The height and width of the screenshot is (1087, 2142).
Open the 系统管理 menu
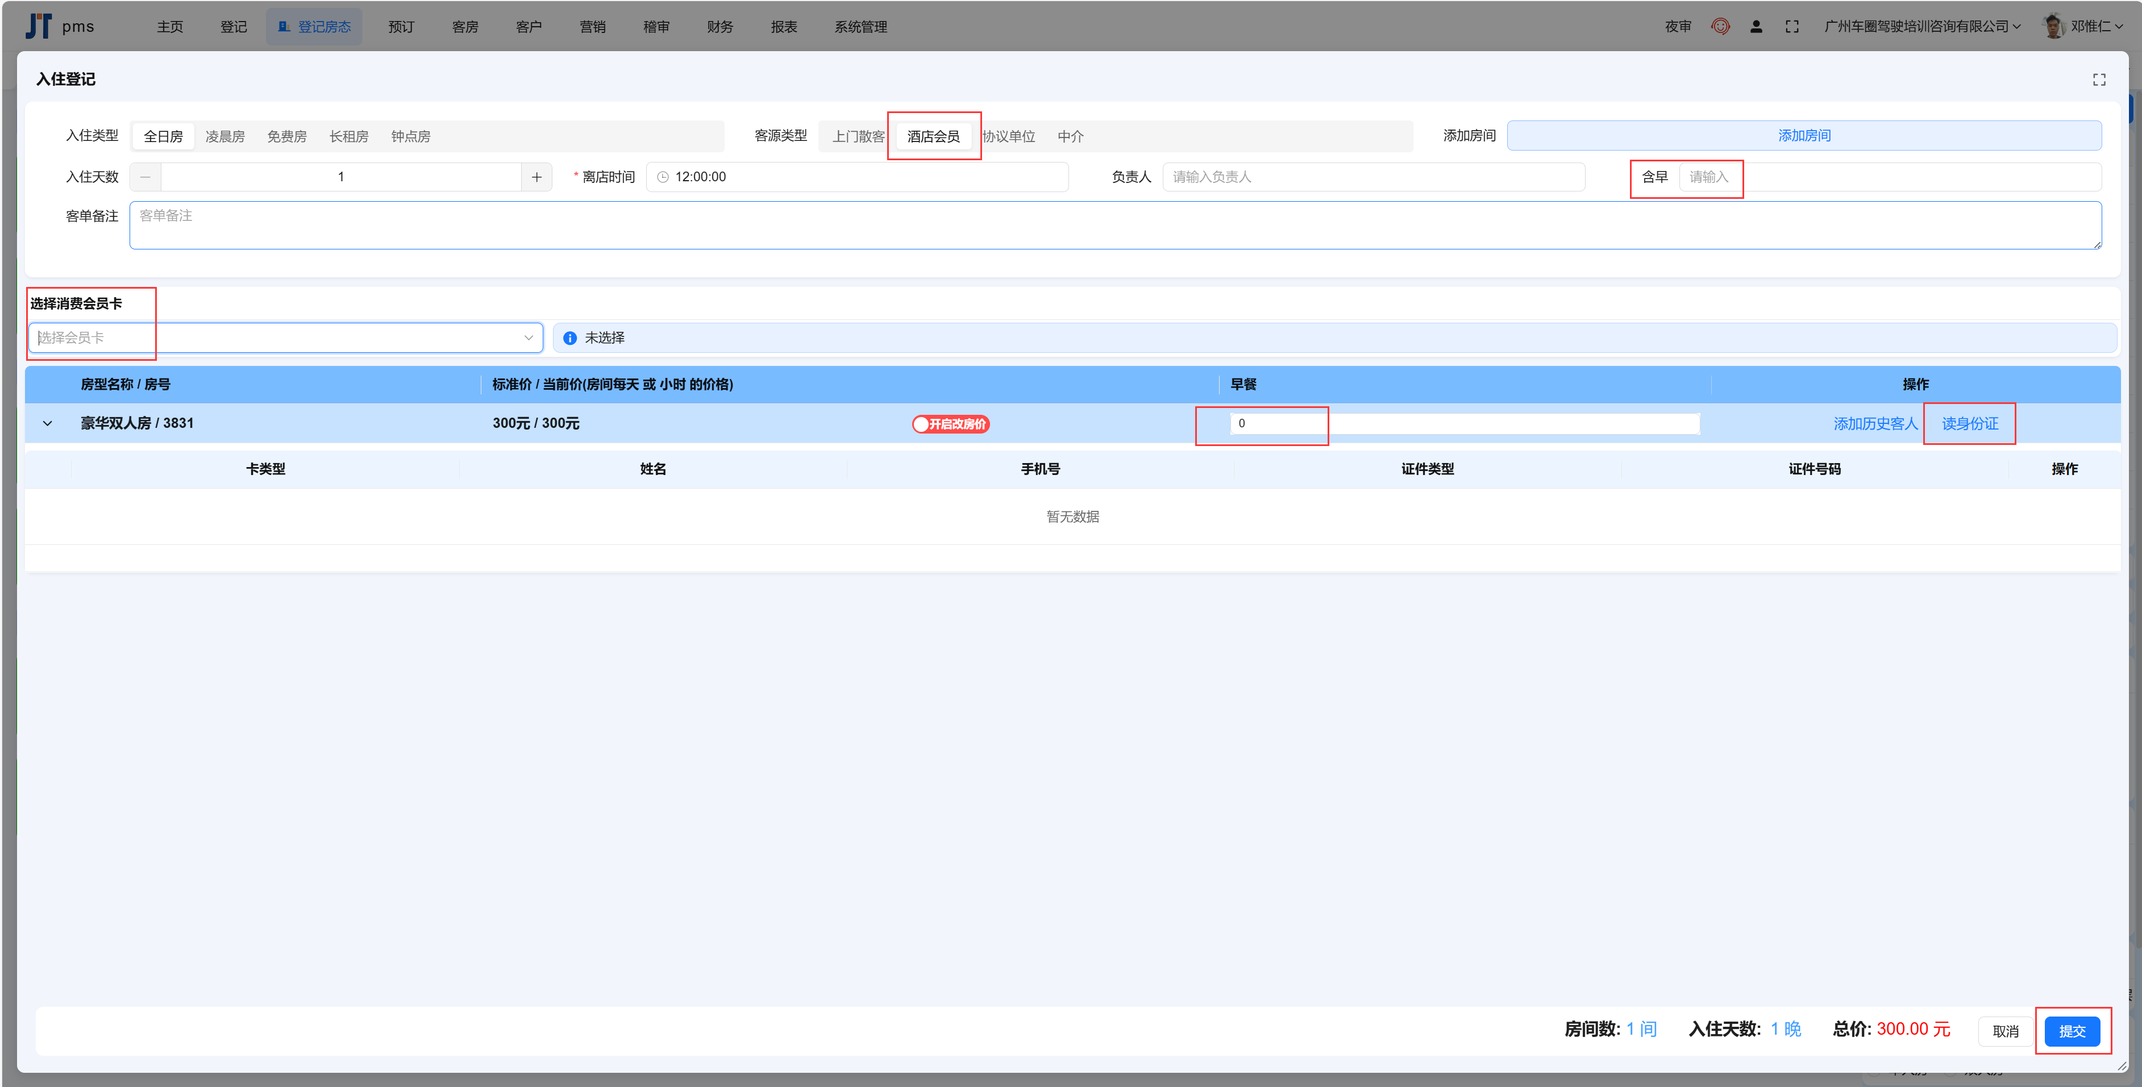coord(860,27)
